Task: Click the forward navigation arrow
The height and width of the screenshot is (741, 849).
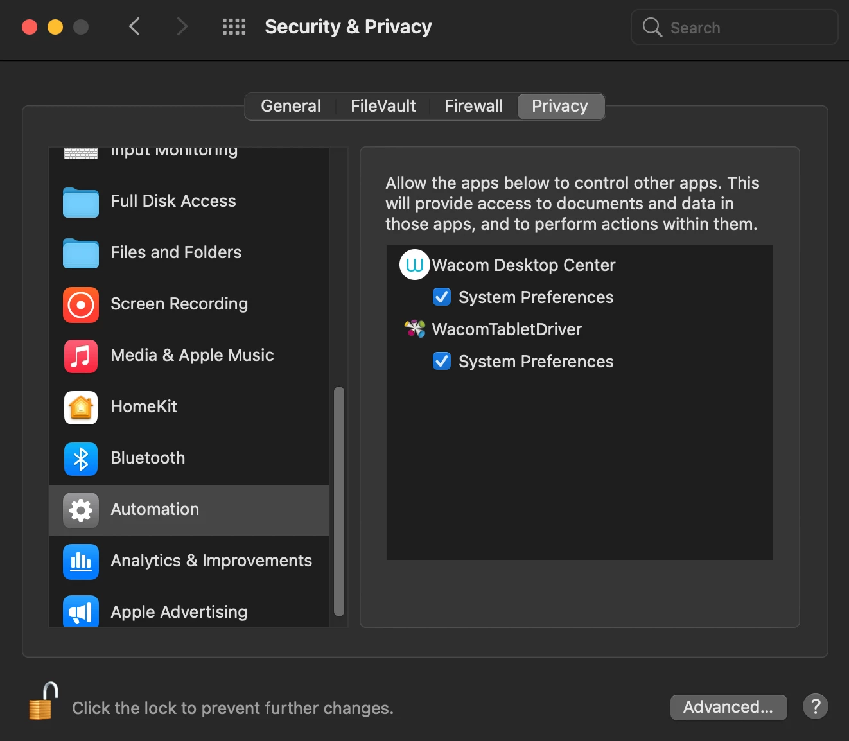Action: tap(182, 26)
